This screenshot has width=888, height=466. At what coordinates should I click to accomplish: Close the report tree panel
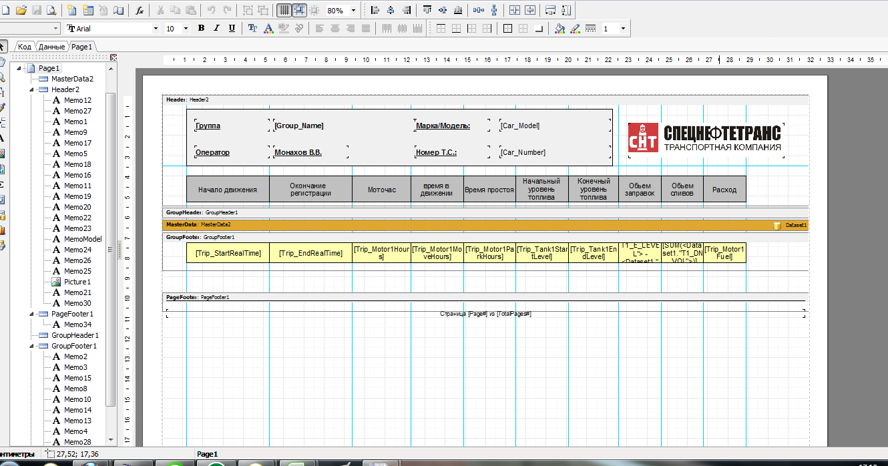pyautogui.click(x=114, y=57)
